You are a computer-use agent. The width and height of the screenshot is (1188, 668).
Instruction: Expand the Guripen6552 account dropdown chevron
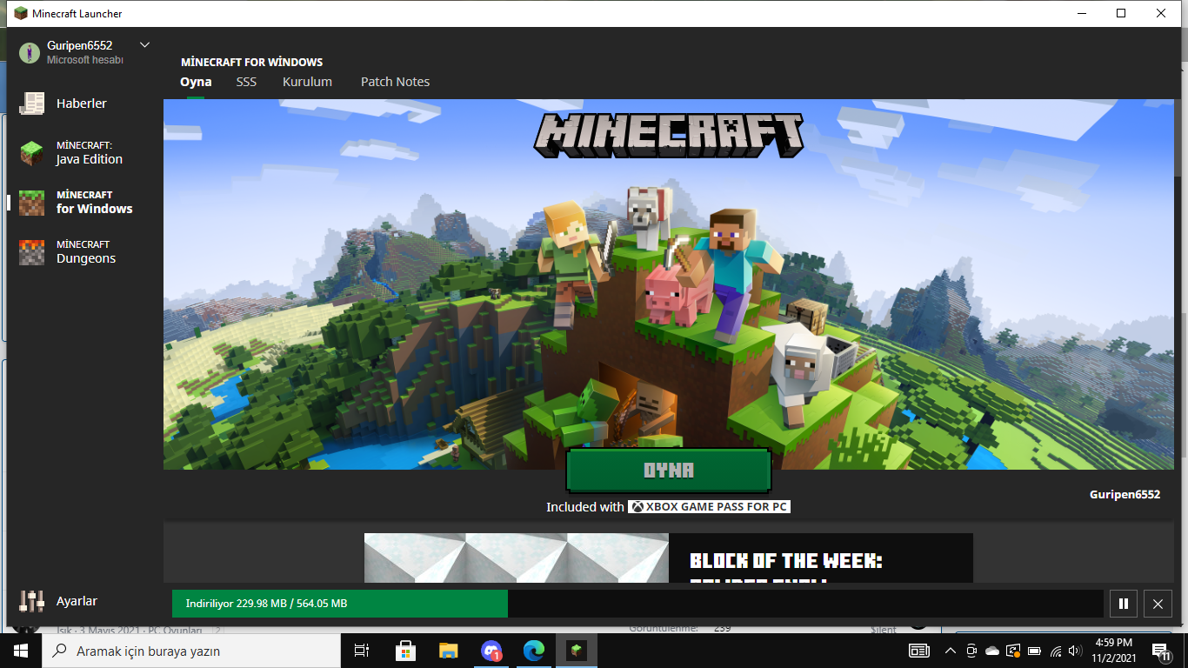[x=144, y=45]
